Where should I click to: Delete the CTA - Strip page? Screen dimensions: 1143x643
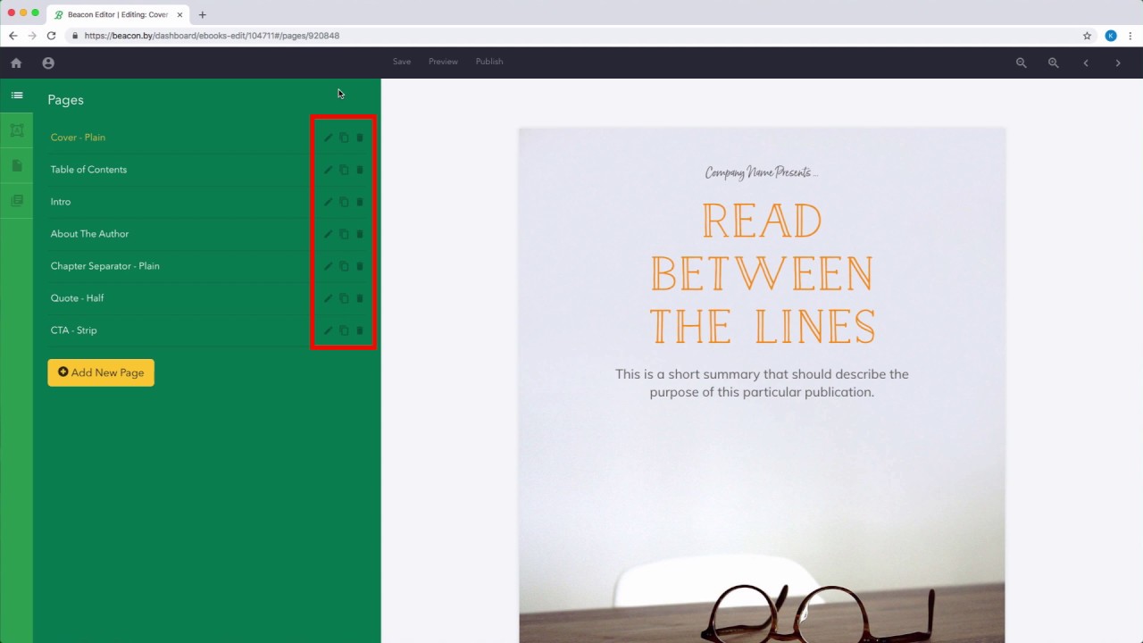(x=360, y=330)
